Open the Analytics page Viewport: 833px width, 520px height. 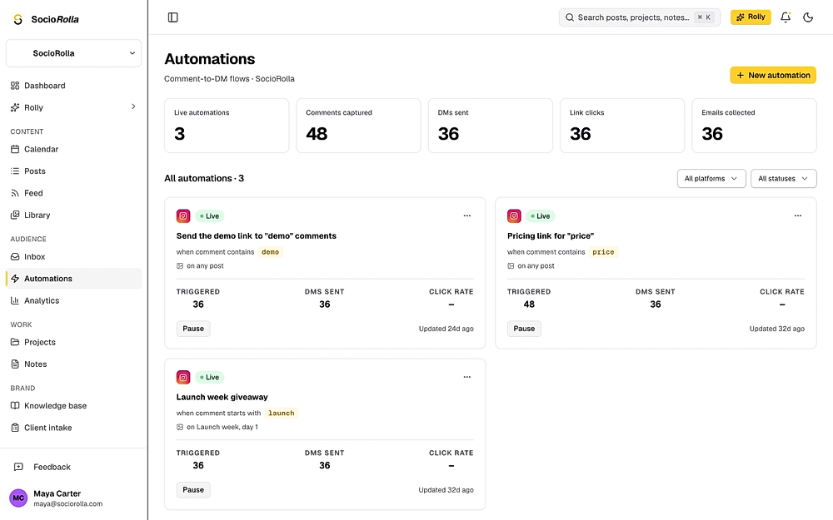(74, 300)
